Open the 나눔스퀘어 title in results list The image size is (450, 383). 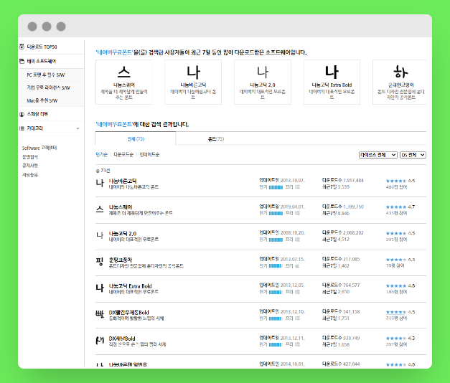[x=121, y=207]
